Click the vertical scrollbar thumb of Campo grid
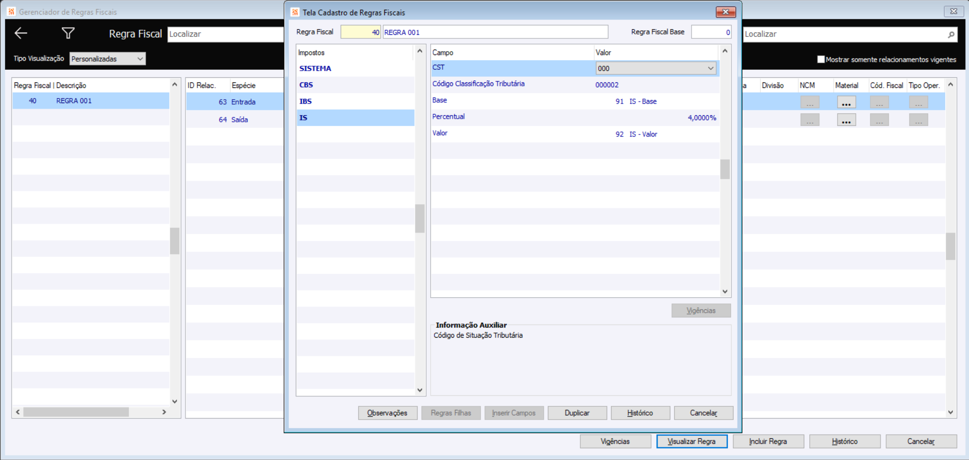The height and width of the screenshot is (460, 969). tap(725, 169)
